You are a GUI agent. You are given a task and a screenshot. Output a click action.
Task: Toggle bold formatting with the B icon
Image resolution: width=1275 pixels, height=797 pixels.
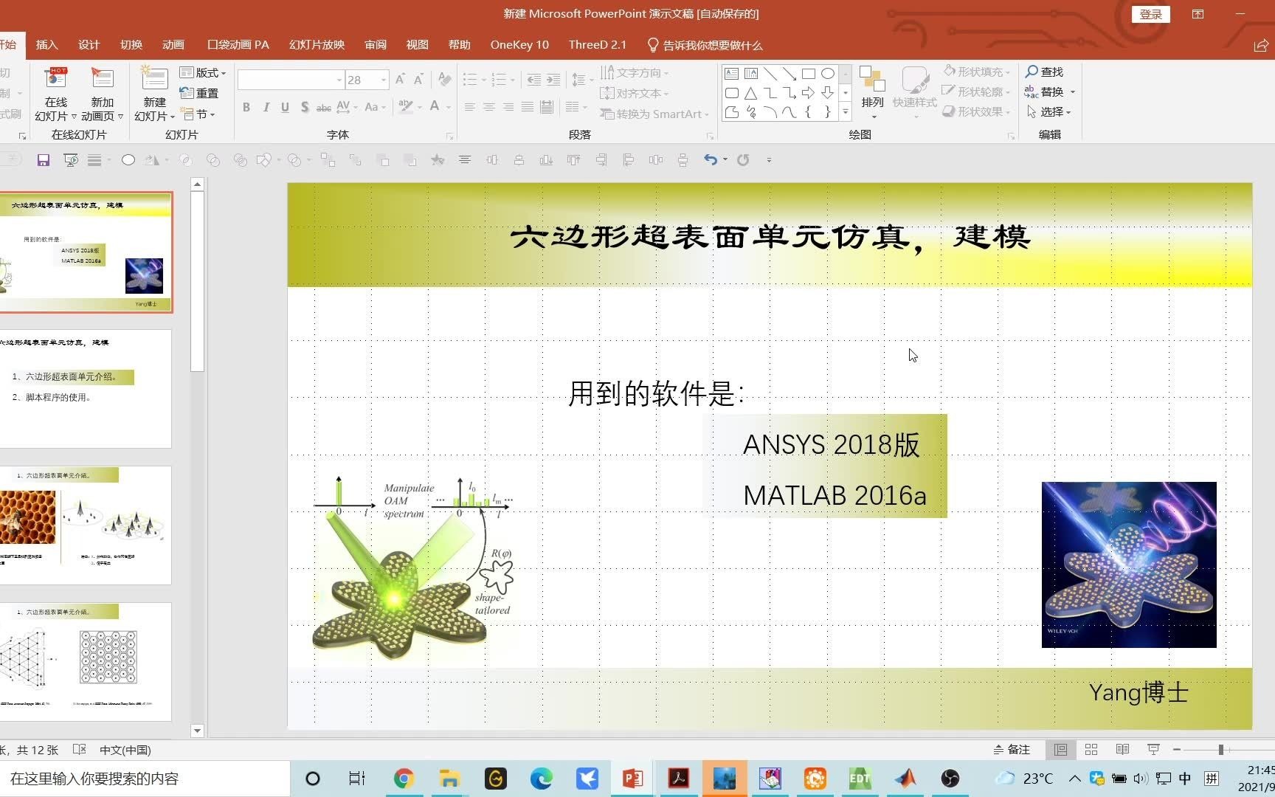tap(246, 107)
